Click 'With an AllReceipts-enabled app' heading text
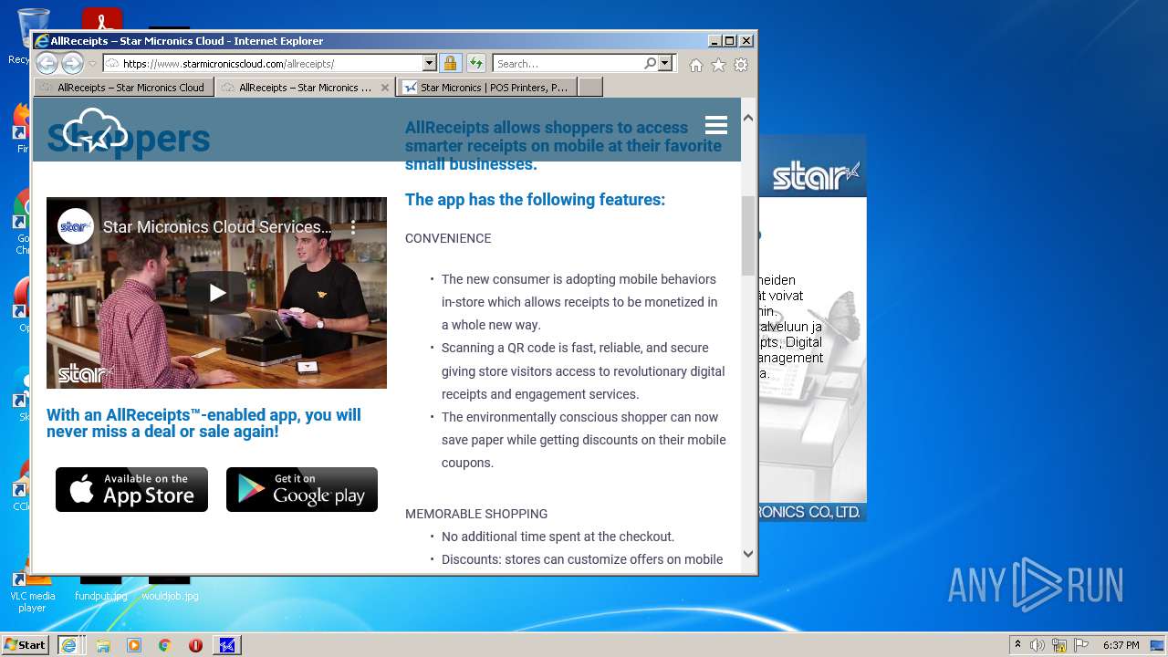 coord(203,422)
